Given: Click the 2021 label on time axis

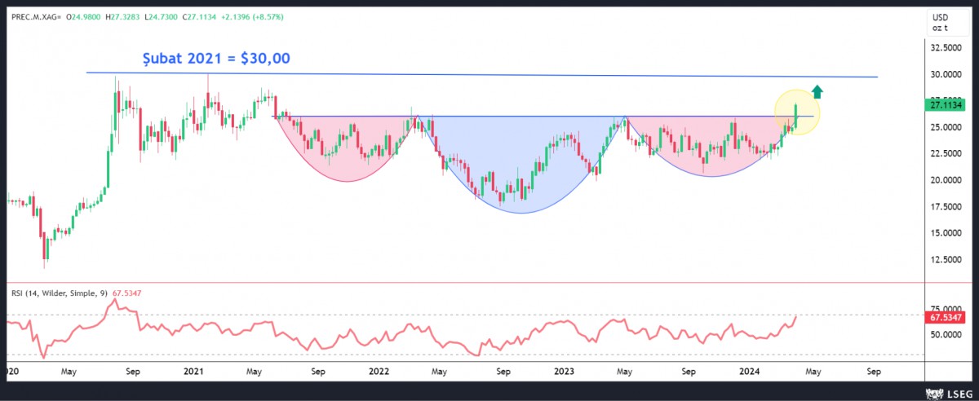Looking at the screenshot, I should tap(193, 371).
